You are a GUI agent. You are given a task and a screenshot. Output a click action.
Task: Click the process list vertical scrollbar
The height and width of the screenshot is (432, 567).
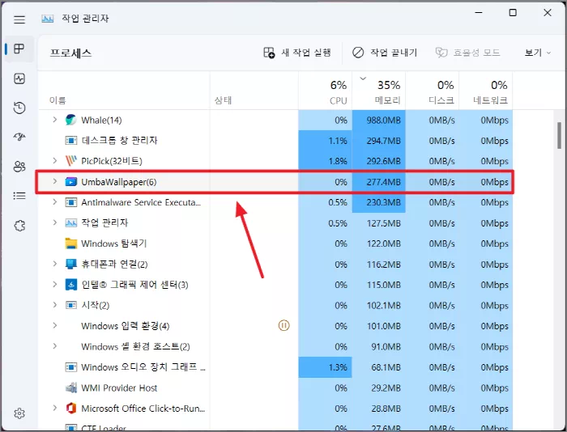(560, 135)
